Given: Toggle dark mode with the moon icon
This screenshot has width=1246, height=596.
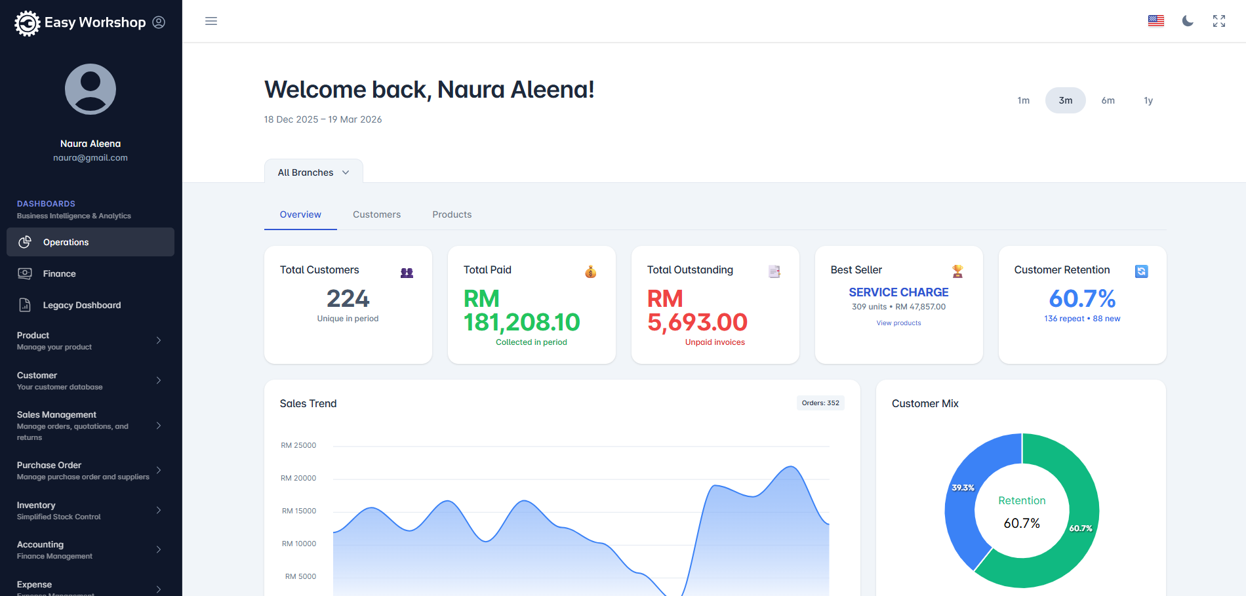Looking at the screenshot, I should click(1188, 21).
